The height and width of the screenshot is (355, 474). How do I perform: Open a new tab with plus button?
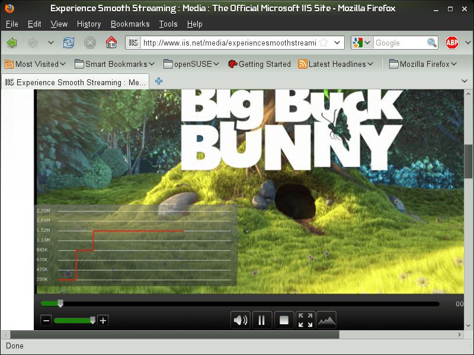[159, 82]
